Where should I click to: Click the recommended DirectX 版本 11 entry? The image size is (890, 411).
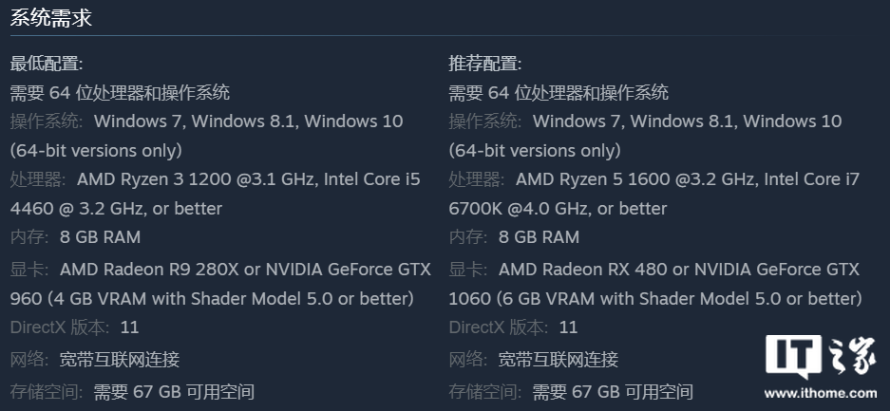pos(513,327)
